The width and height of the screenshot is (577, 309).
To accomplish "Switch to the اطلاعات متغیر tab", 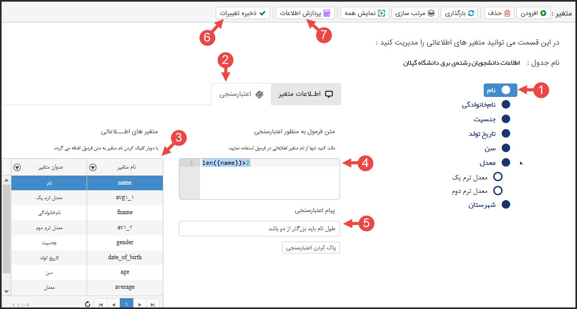I will coord(307,94).
